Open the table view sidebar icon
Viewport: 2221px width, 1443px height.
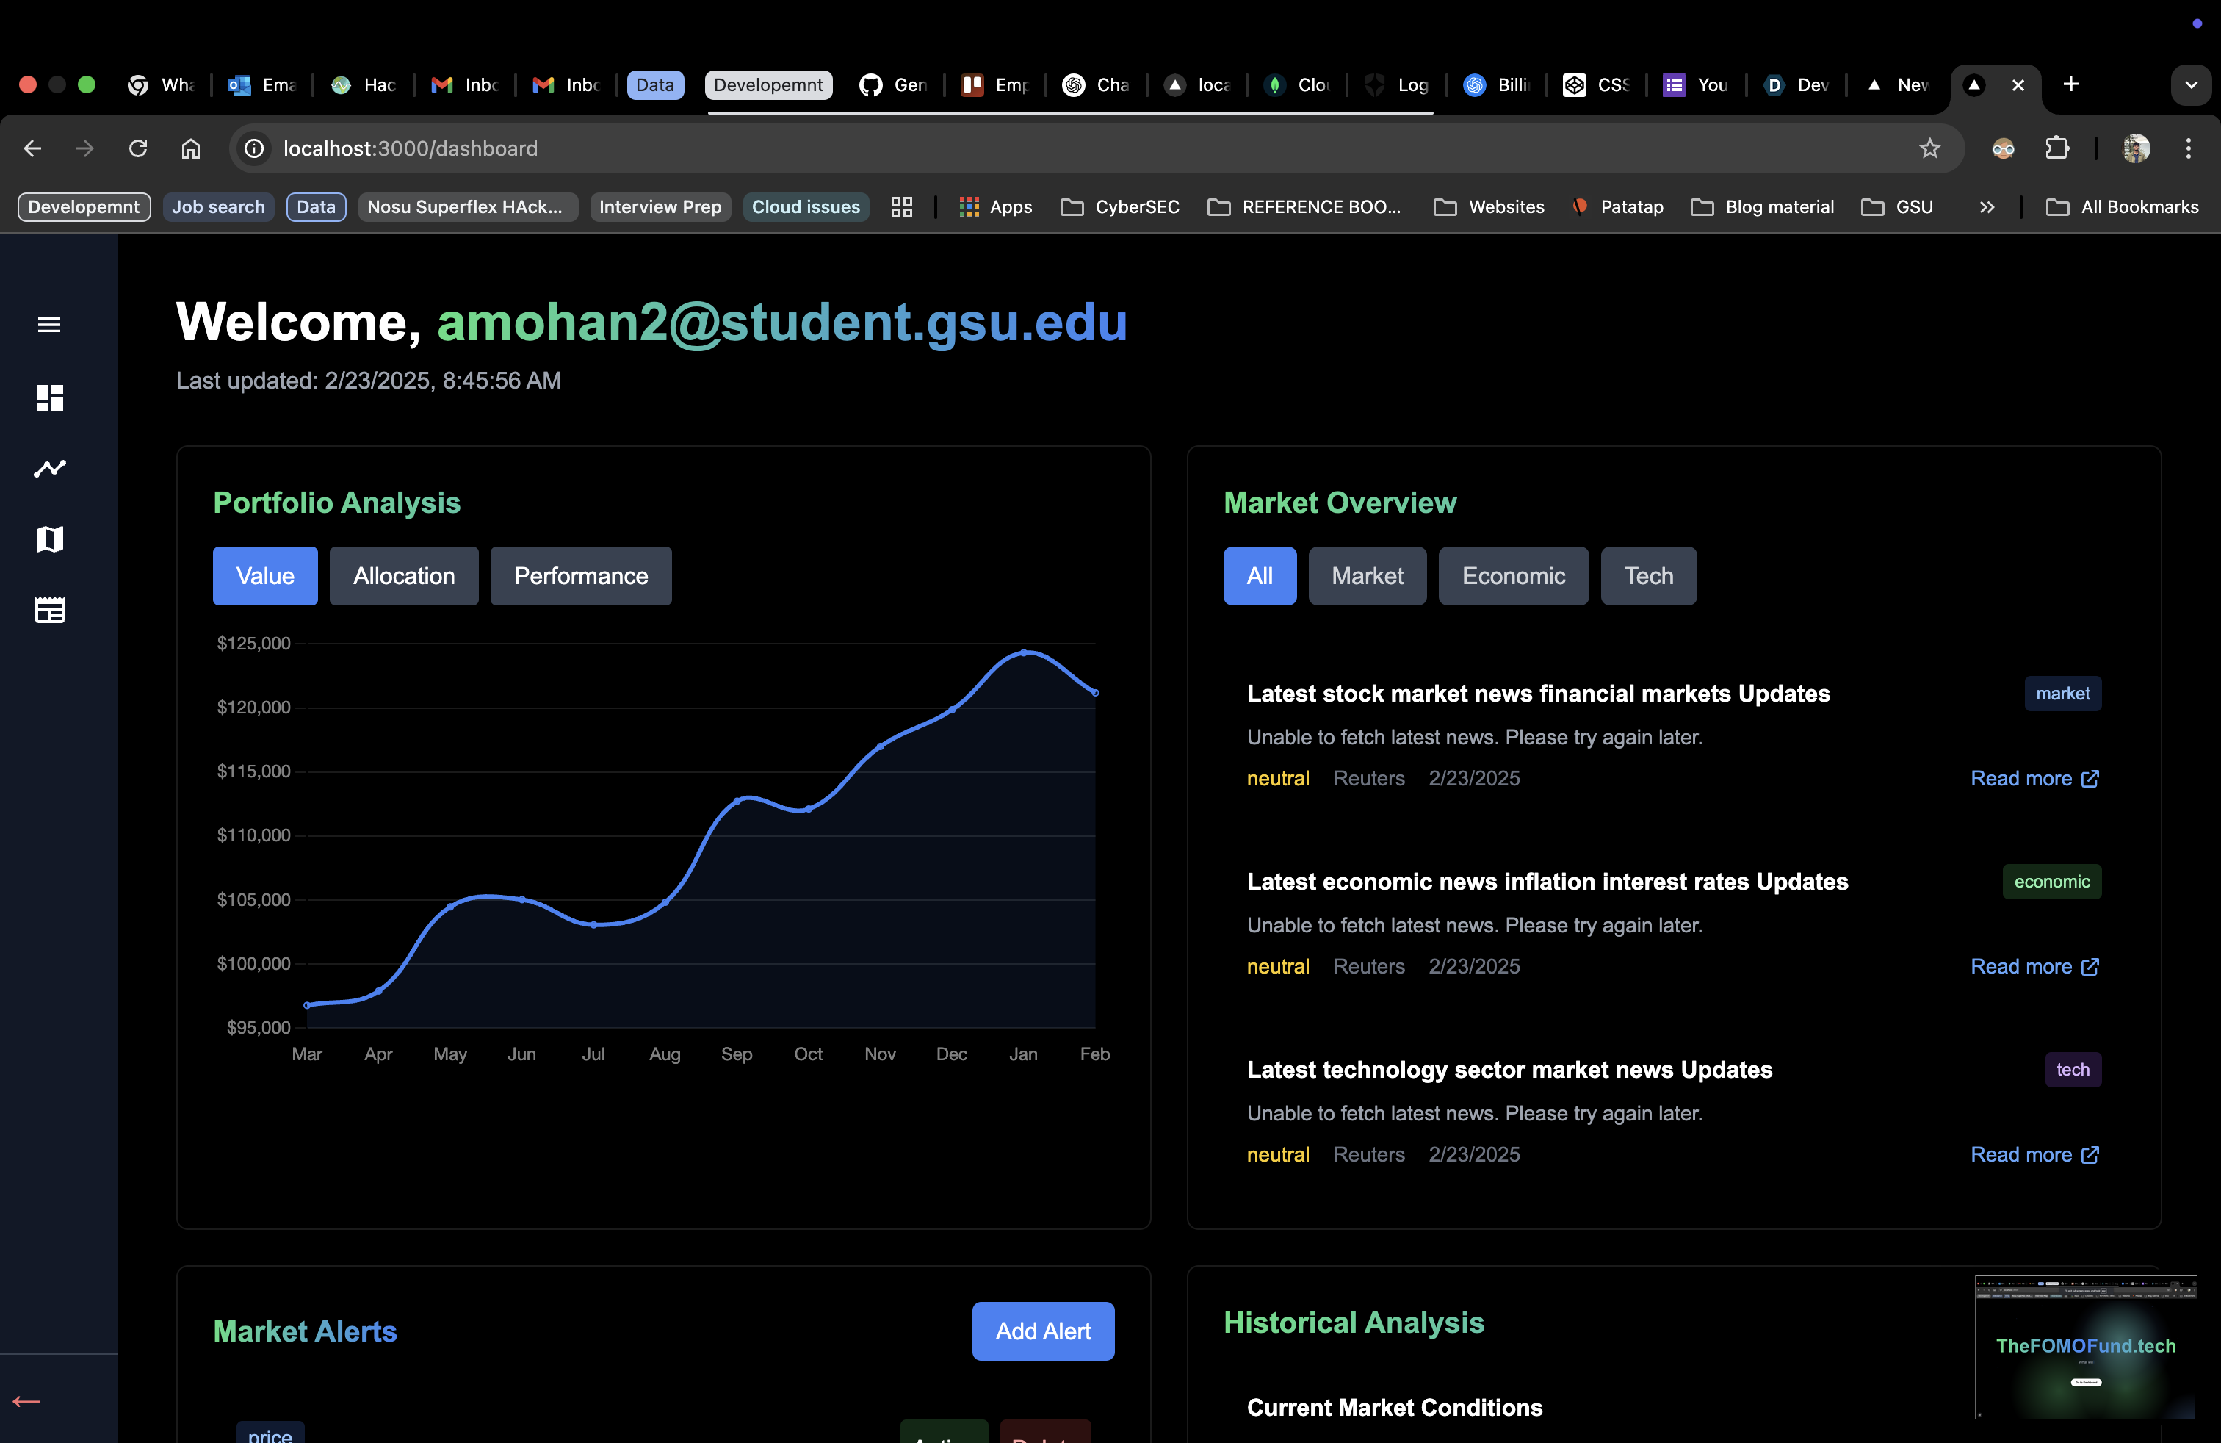pyautogui.click(x=49, y=611)
